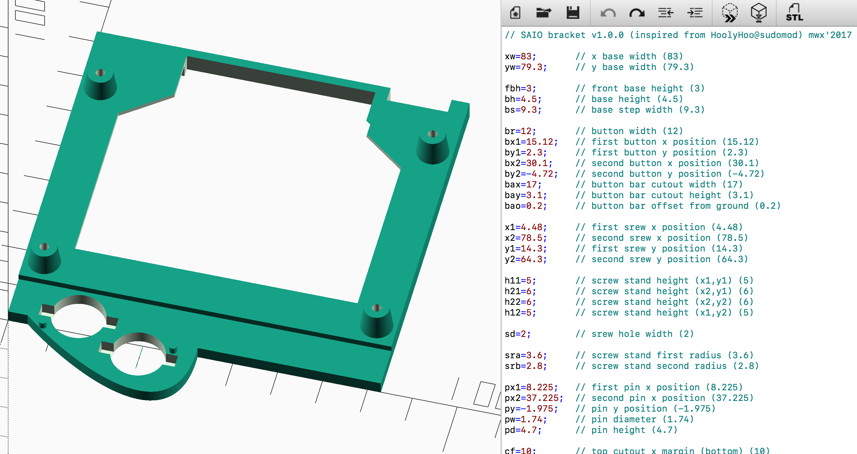
Task: Export as STL using the STL icon
Action: [x=794, y=13]
